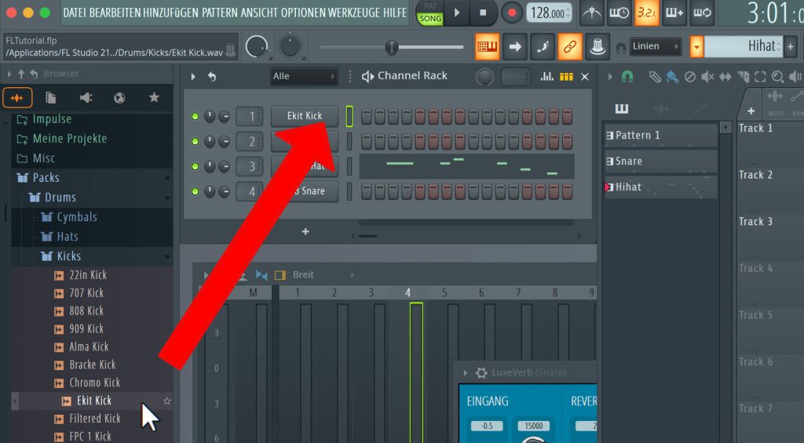Toggle Channel Rack step/piano roll view icon
804x443 pixels.
pos(566,77)
